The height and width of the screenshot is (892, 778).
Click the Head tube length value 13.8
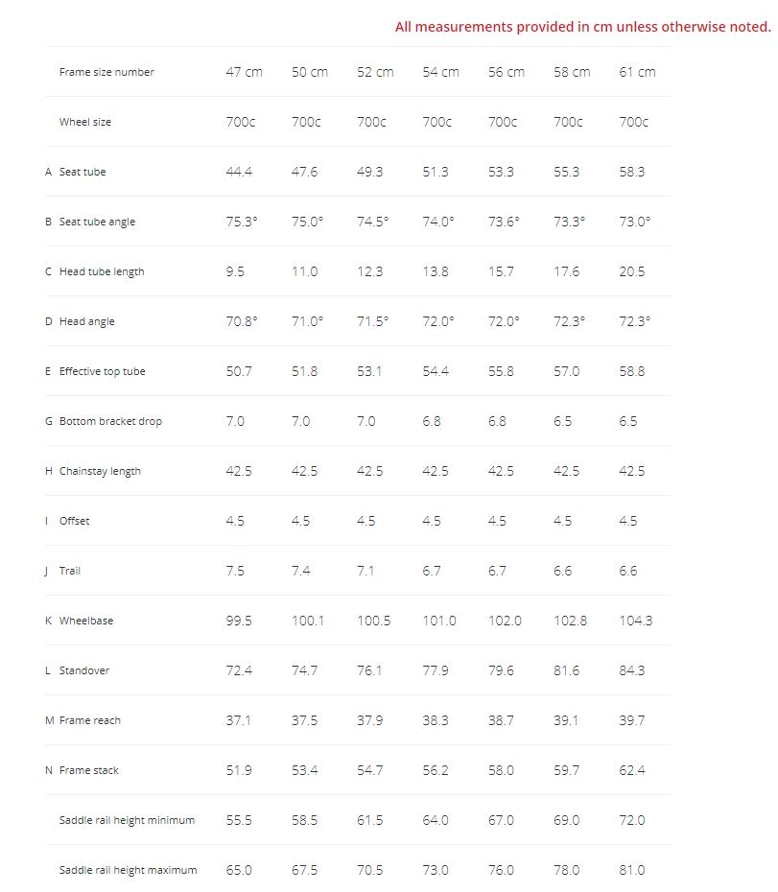(436, 271)
